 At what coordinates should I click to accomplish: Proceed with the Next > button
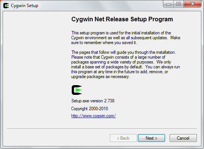pos(151,138)
